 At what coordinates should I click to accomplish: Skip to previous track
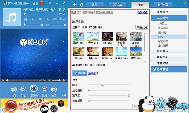pyautogui.click(x=25, y=19)
